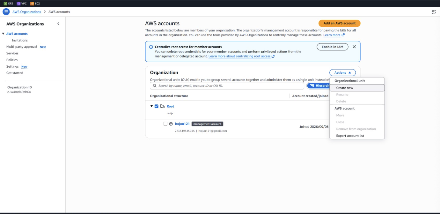Open Services in the sidebar
440x214 pixels.
click(12, 53)
